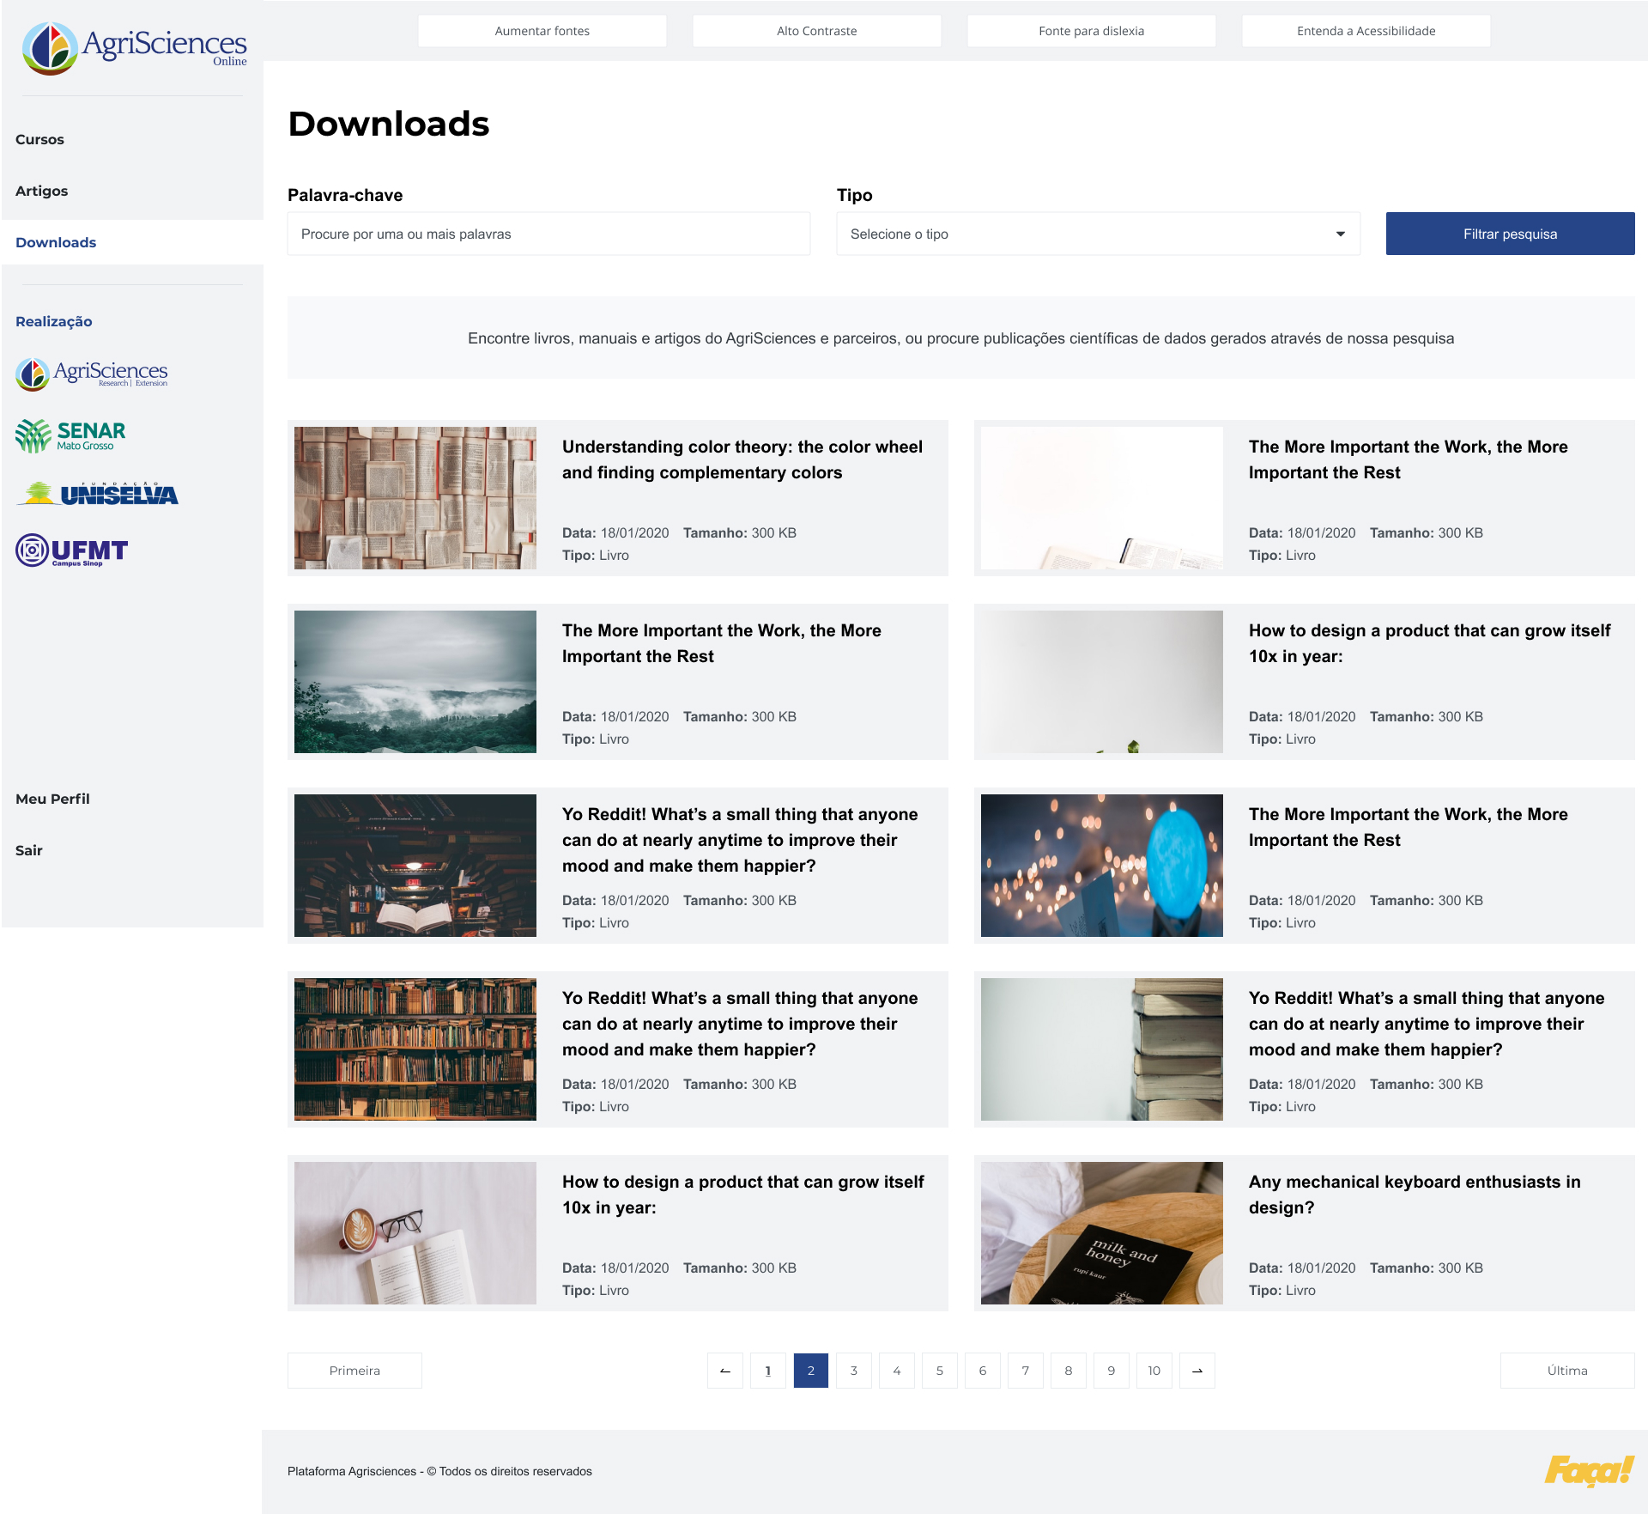Screen dimensions: 1648x1514
Task: Go to next page with right arrow
Action: [x=1197, y=1371]
